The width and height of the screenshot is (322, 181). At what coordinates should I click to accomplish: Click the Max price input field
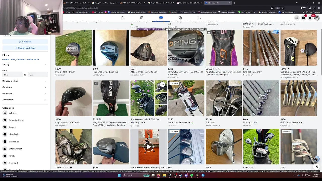click(x=38, y=75)
